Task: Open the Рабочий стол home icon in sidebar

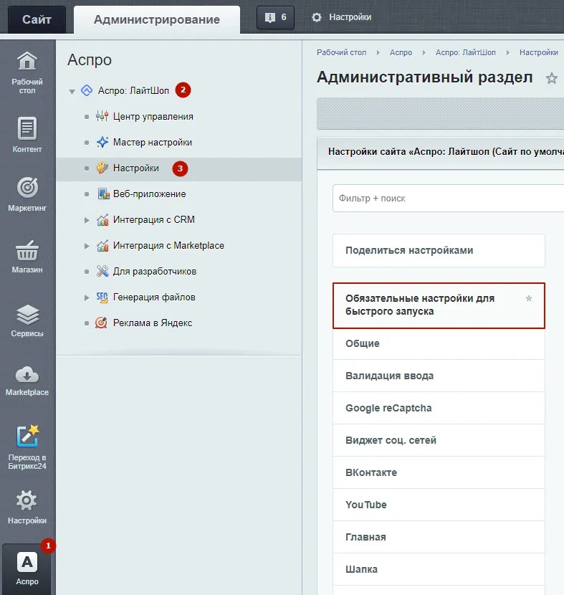Action: click(x=27, y=61)
